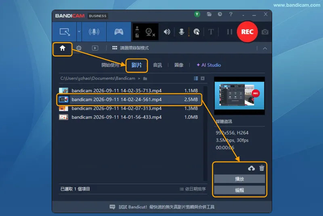
Task: Switch to the 開始使用 tab
Action: [x=110, y=65]
